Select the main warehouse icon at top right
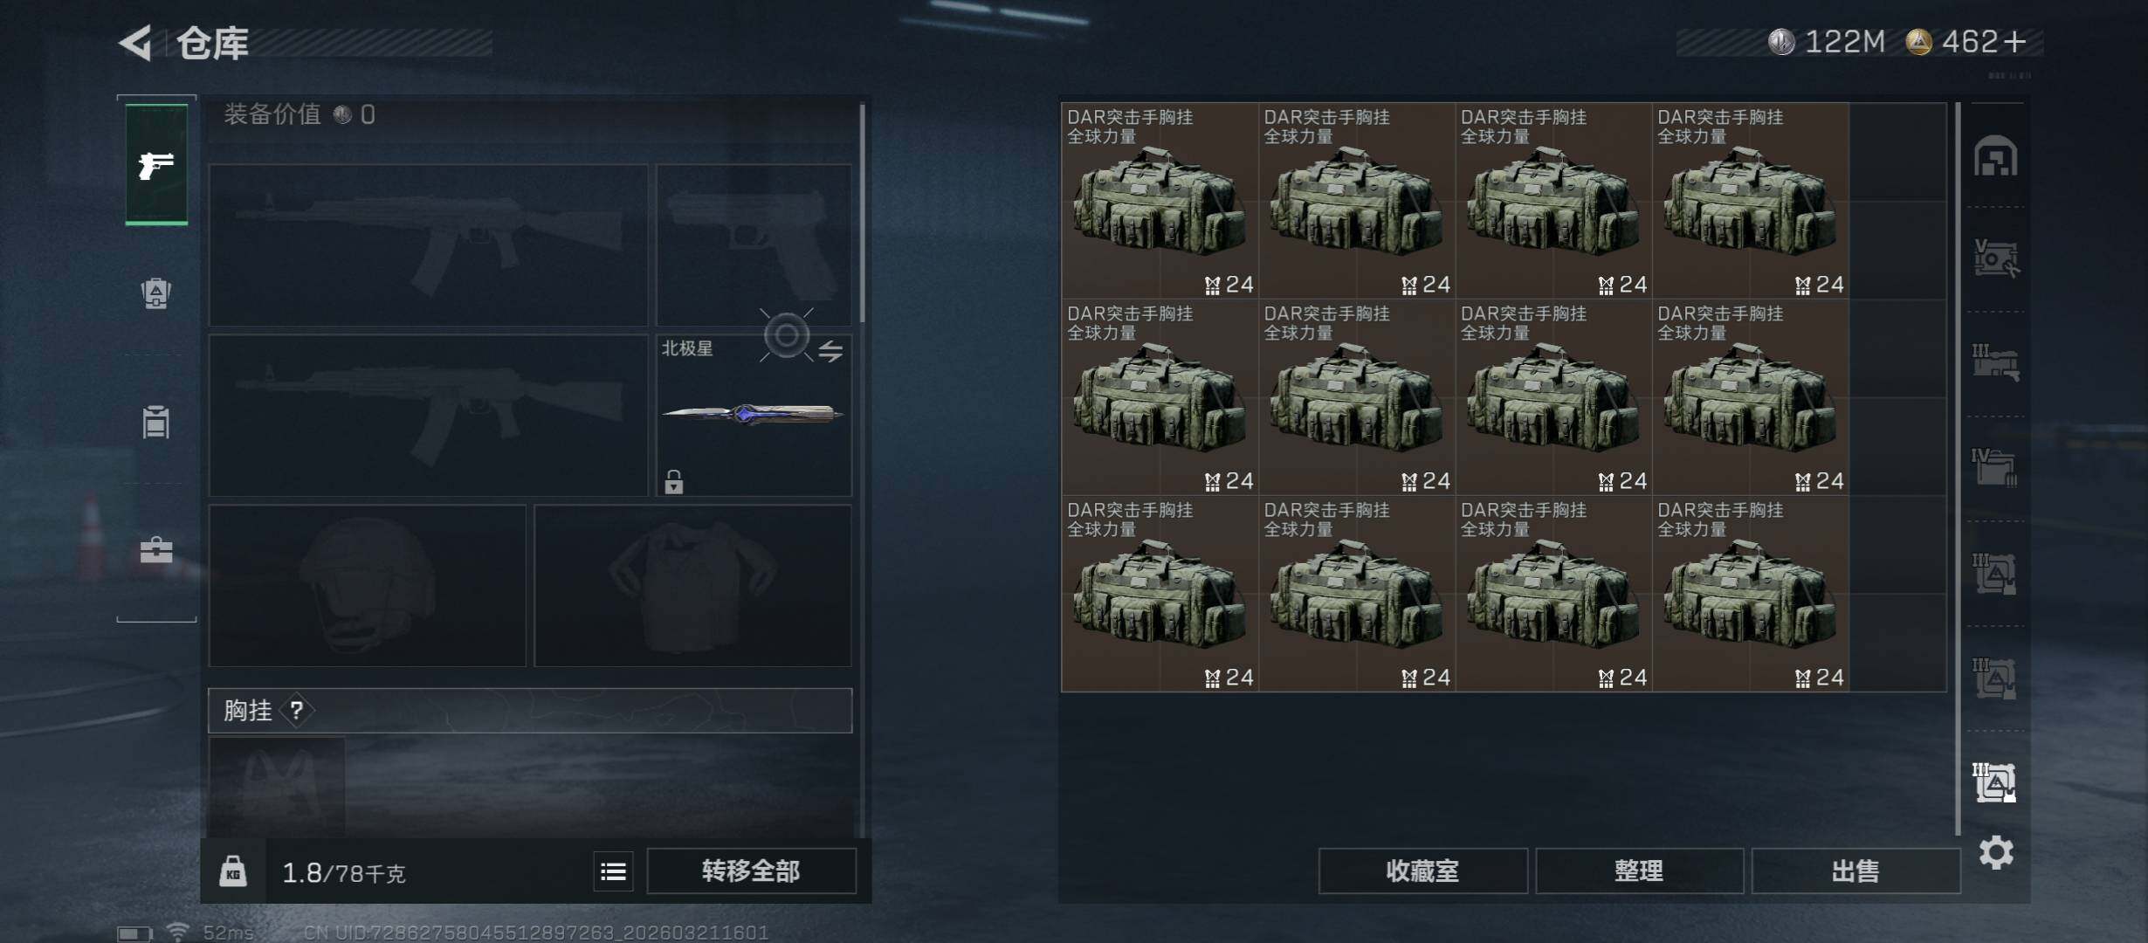2148x943 pixels. [x=1996, y=156]
